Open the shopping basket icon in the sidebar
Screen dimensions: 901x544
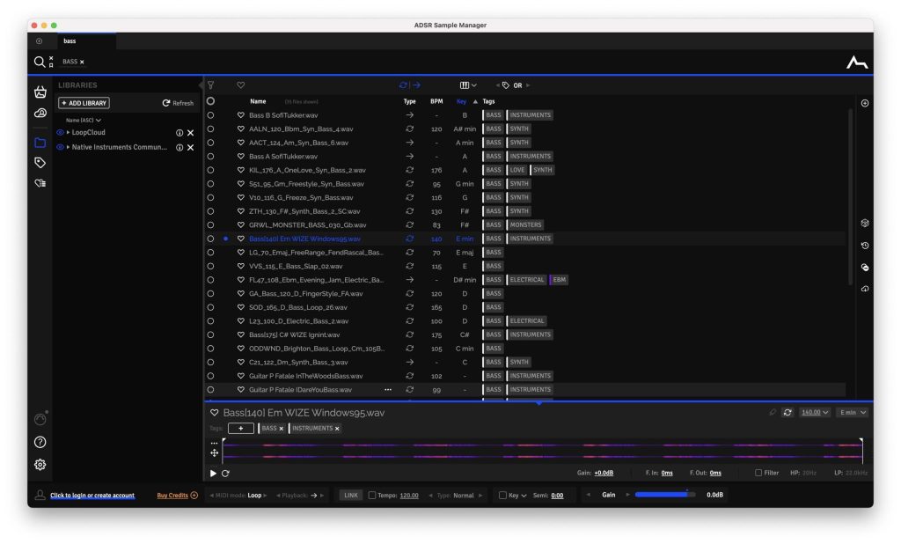tap(40, 92)
